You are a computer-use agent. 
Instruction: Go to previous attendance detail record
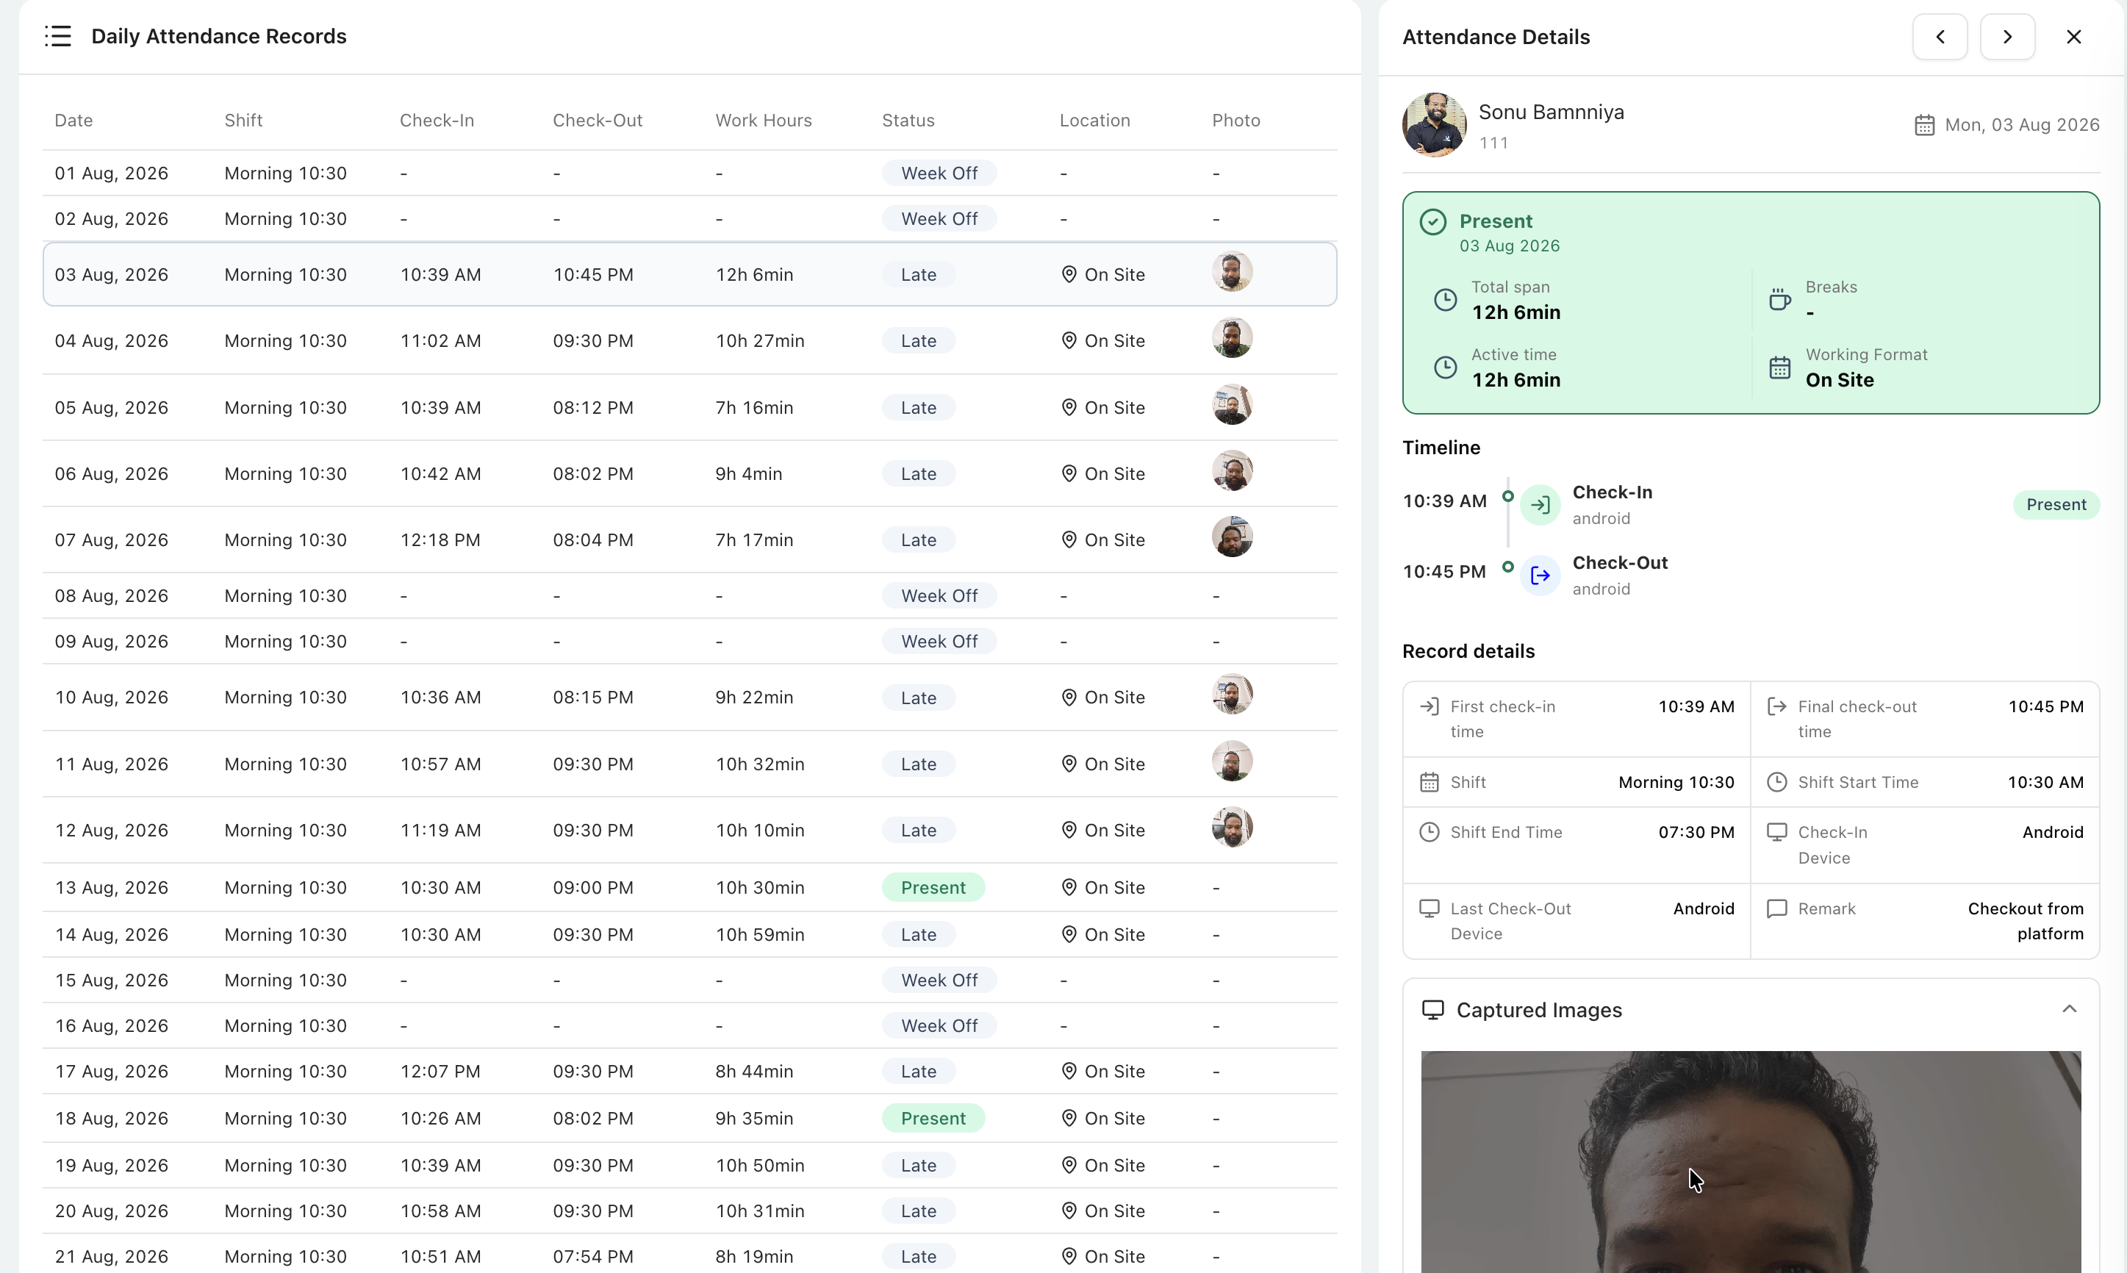click(x=1940, y=37)
